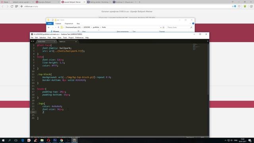This screenshot has height=143, width=254.
Task: Switch to the main.css tab in Sublime
Action: 67,42
